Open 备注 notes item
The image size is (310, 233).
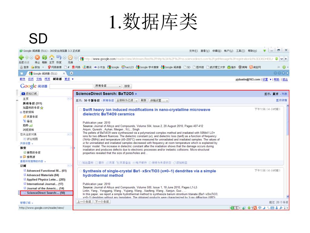(28, 121)
